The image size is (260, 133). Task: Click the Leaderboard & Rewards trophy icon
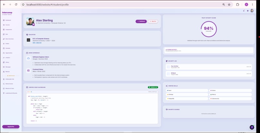pyautogui.click(x=4, y=93)
